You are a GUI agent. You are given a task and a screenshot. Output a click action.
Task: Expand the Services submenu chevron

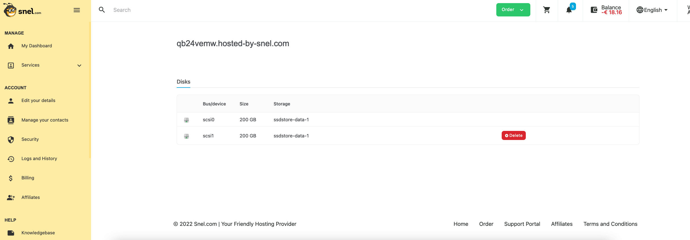pyautogui.click(x=79, y=65)
